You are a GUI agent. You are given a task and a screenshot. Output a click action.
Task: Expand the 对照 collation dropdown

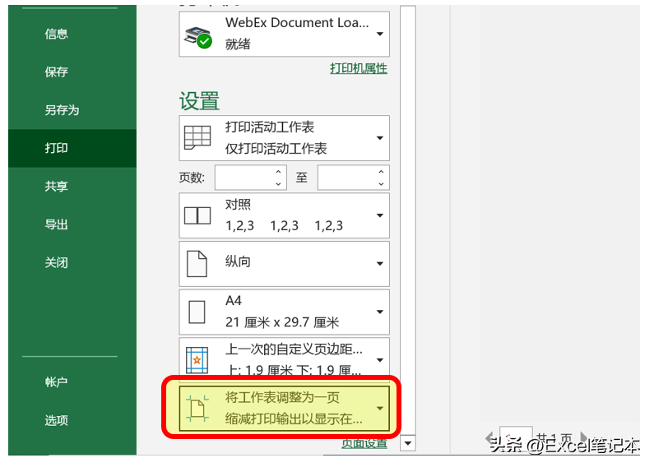(379, 215)
